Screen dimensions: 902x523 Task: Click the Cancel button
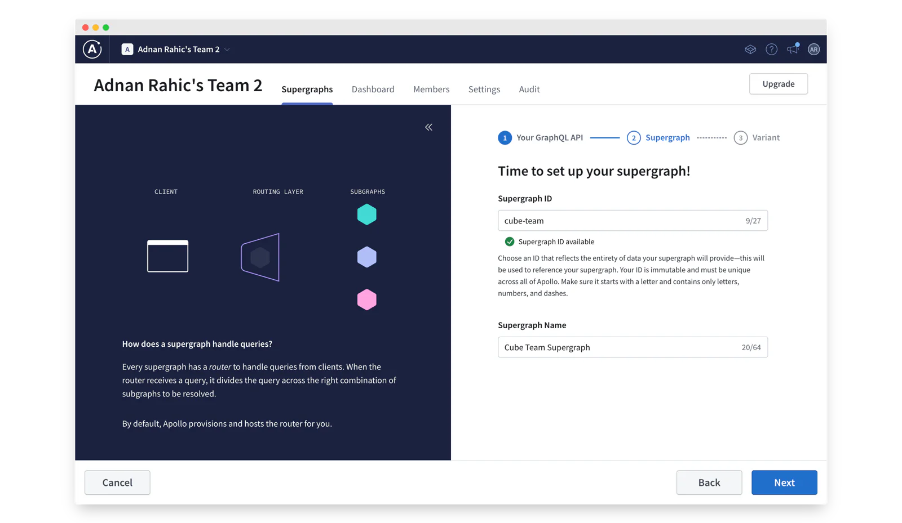tap(117, 482)
